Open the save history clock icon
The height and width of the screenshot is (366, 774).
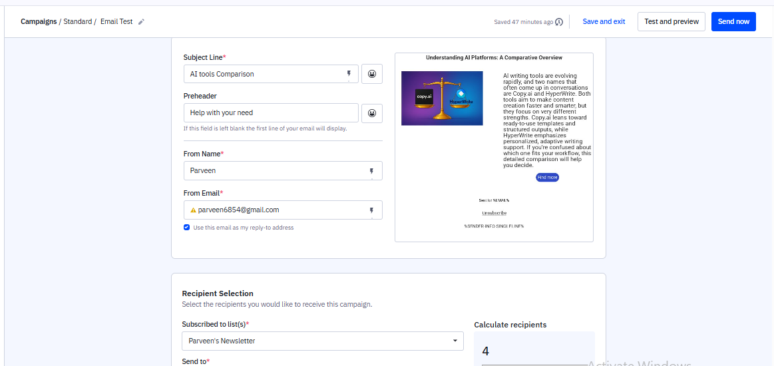pyautogui.click(x=559, y=22)
